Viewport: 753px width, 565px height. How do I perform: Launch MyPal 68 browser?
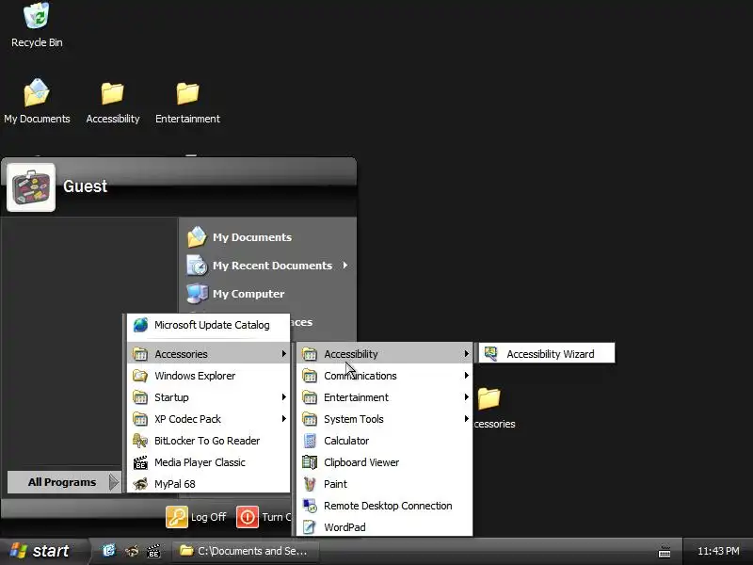tap(208, 484)
